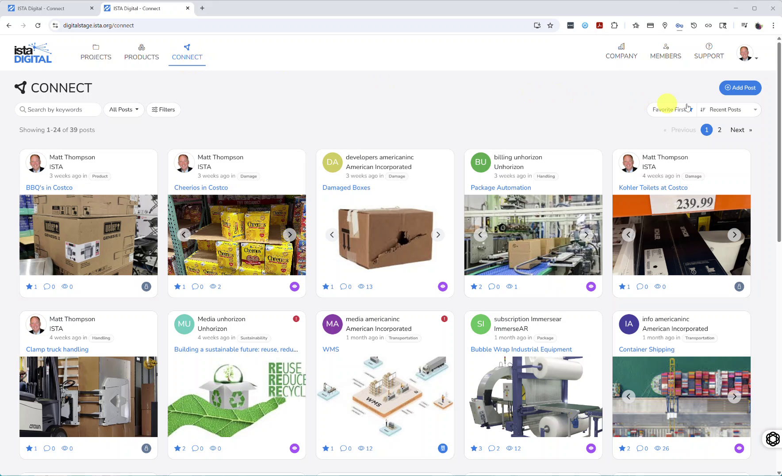Viewport: 782px width, 476px height.
Task: Star the Container Shipping post
Action: pyautogui.click(x=622, y=449)
